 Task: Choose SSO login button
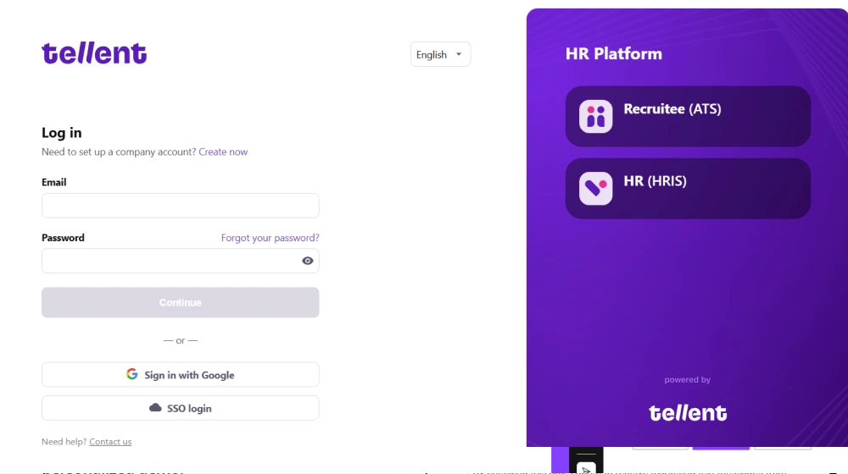pos(180,408)
